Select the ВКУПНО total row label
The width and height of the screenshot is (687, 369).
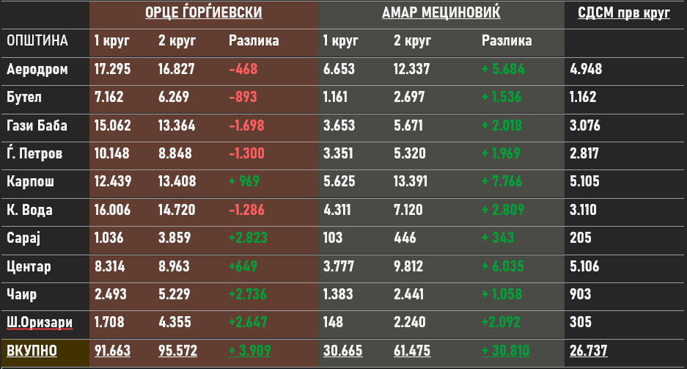32,351
